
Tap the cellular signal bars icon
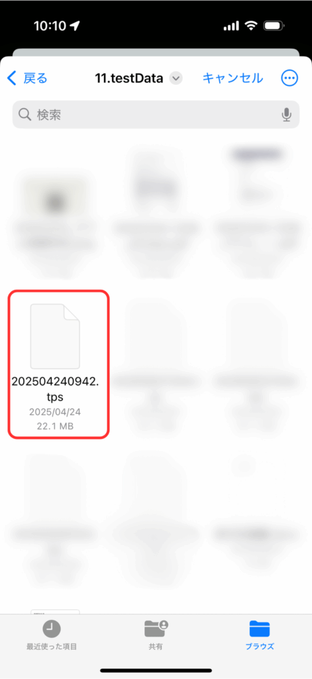point(231,26)
